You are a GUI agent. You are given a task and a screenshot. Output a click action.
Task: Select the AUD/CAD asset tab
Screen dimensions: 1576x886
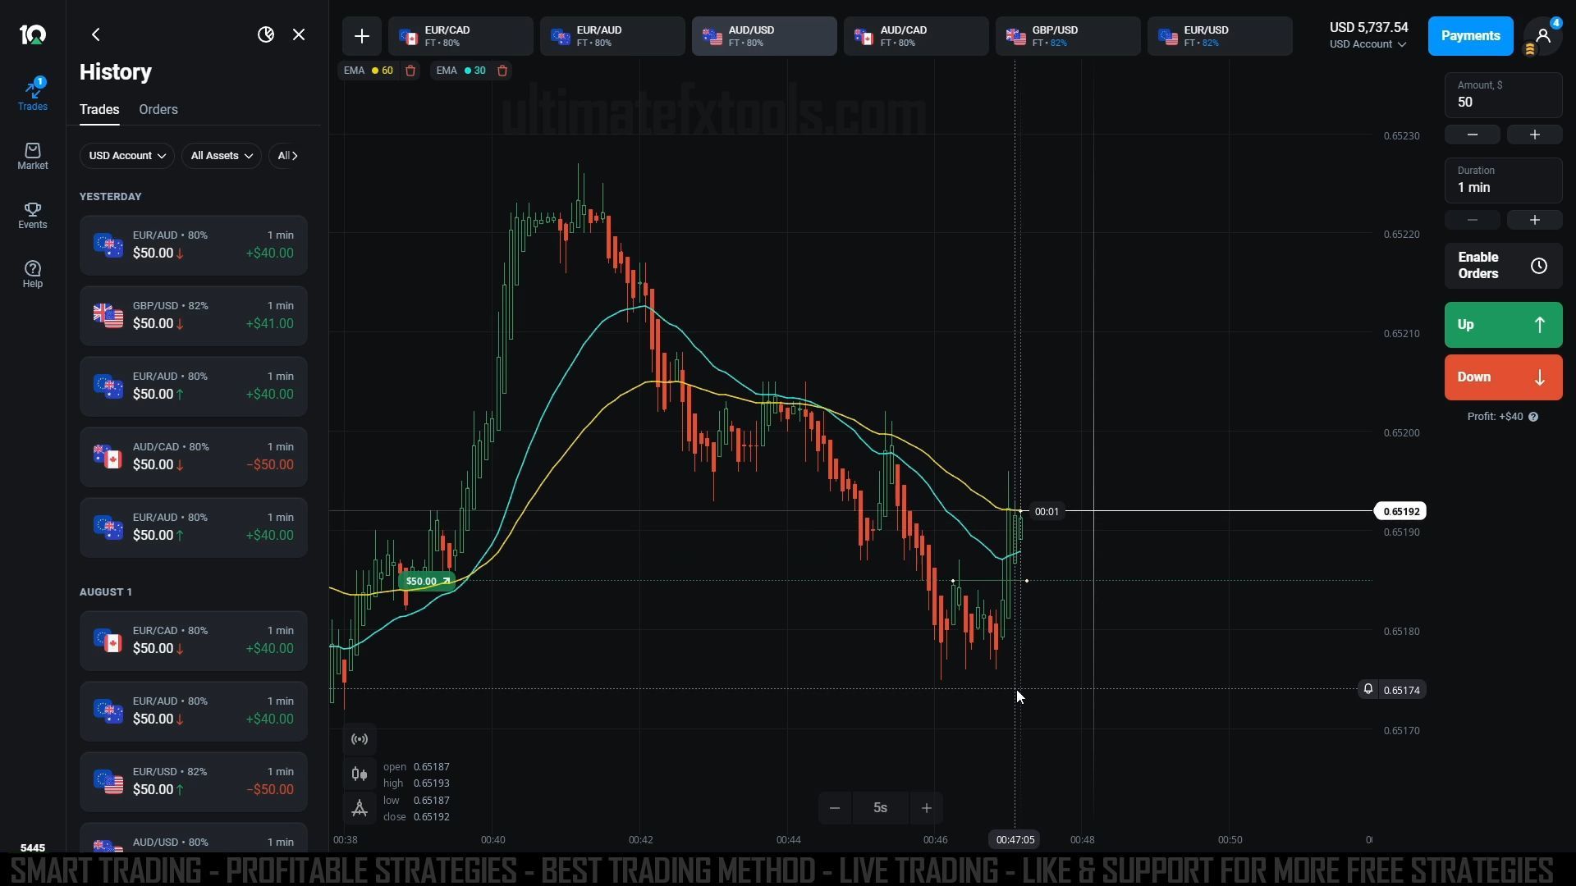coord(916,36)
